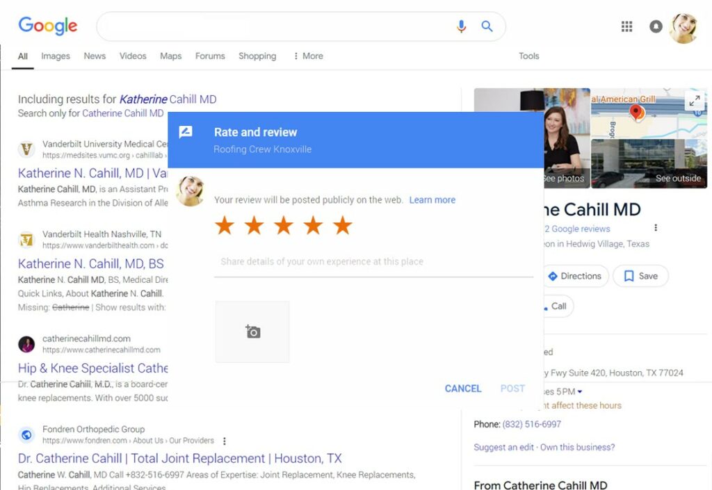Image resolution: width=712 pixels, height=490 pixels.
Task: Switch to the Videos tab
Action: pyautogui.click(x=133, y=56)
